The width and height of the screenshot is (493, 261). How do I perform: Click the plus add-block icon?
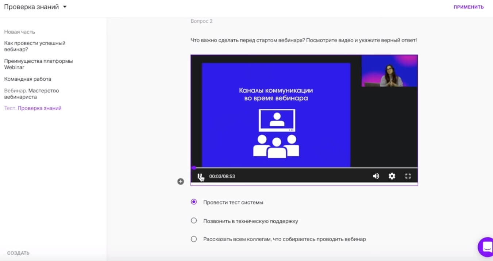(181, 181)
